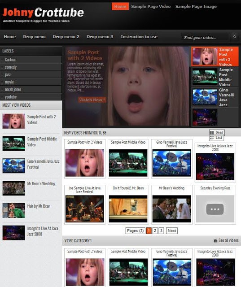Click the Watch Now! button
241x287 pixels.
pos(92,100)
